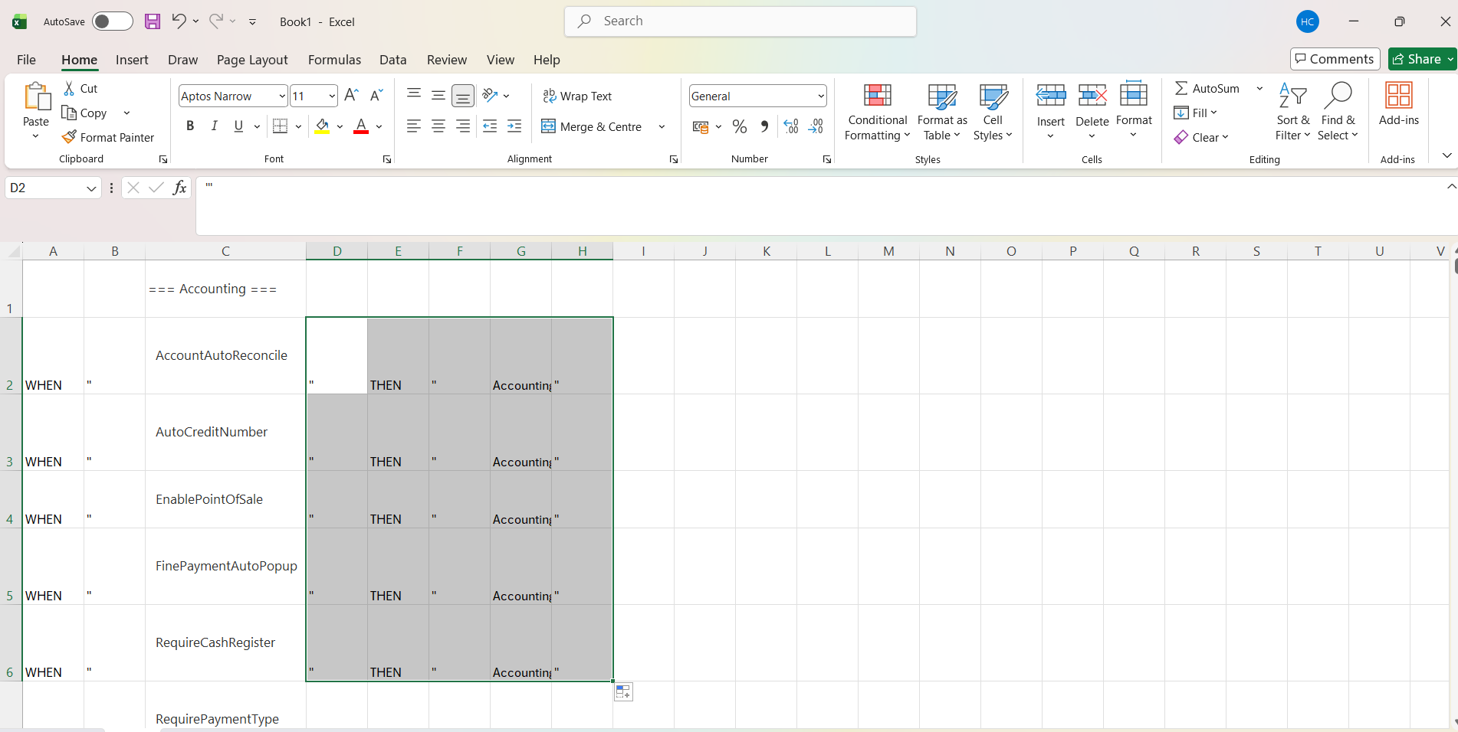Toggle the AutoSave switch

(x=112, y=21)
